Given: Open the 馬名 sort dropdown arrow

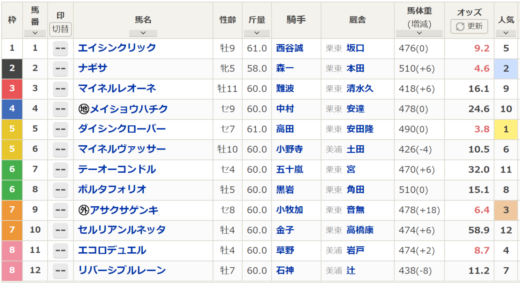Looking at the screenshot, I should pos(143,33).
